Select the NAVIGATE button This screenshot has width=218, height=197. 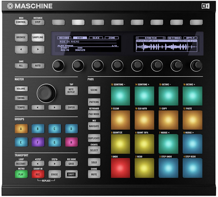point(94,126)
